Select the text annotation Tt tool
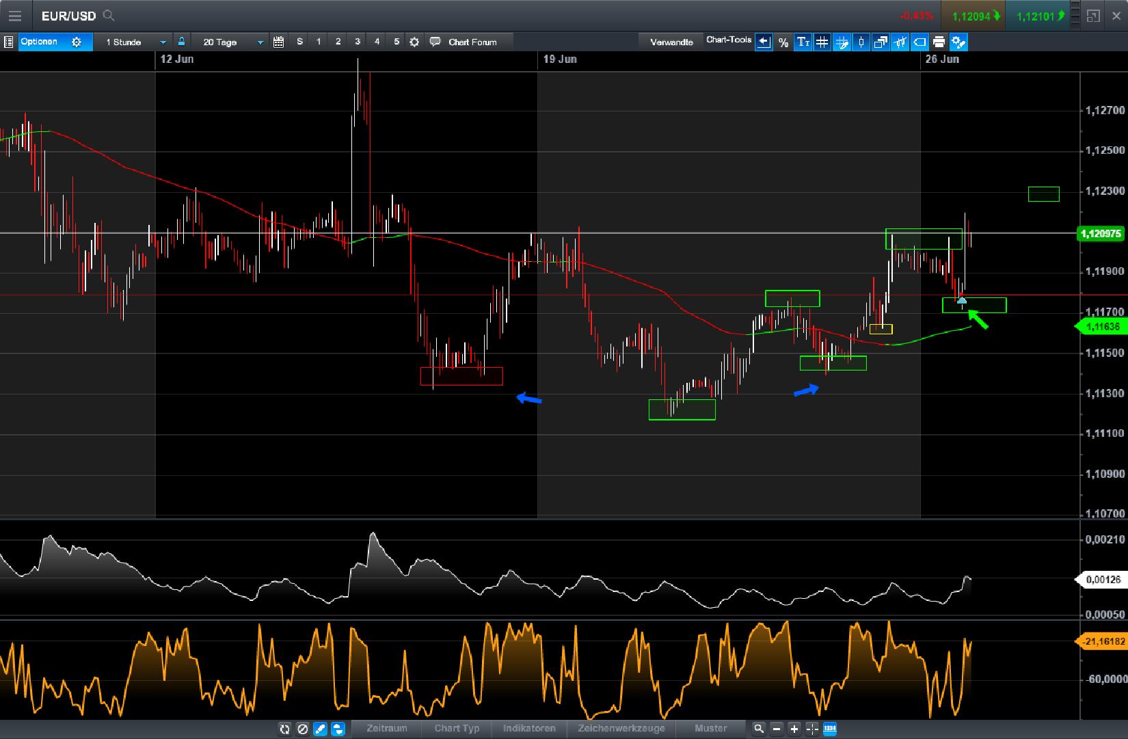This screenshot has width=1128, height=739. [803, 42]
